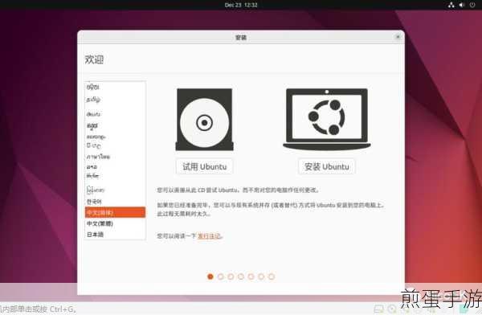Open the Dec 23 12:32 clock menu
The width and height of the screenshot is (482, 315).
[x=241, y=5]
